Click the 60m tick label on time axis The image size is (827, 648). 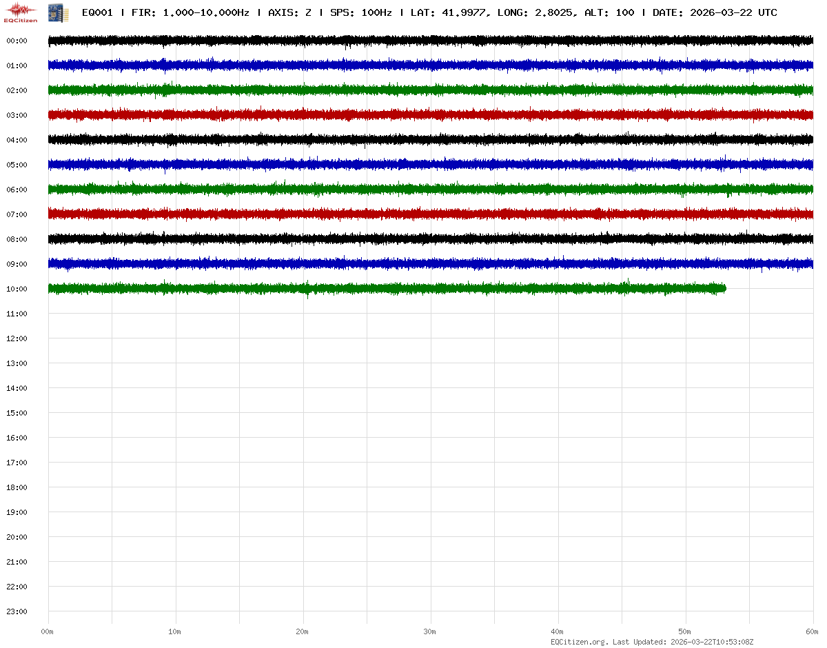point(813,631)
